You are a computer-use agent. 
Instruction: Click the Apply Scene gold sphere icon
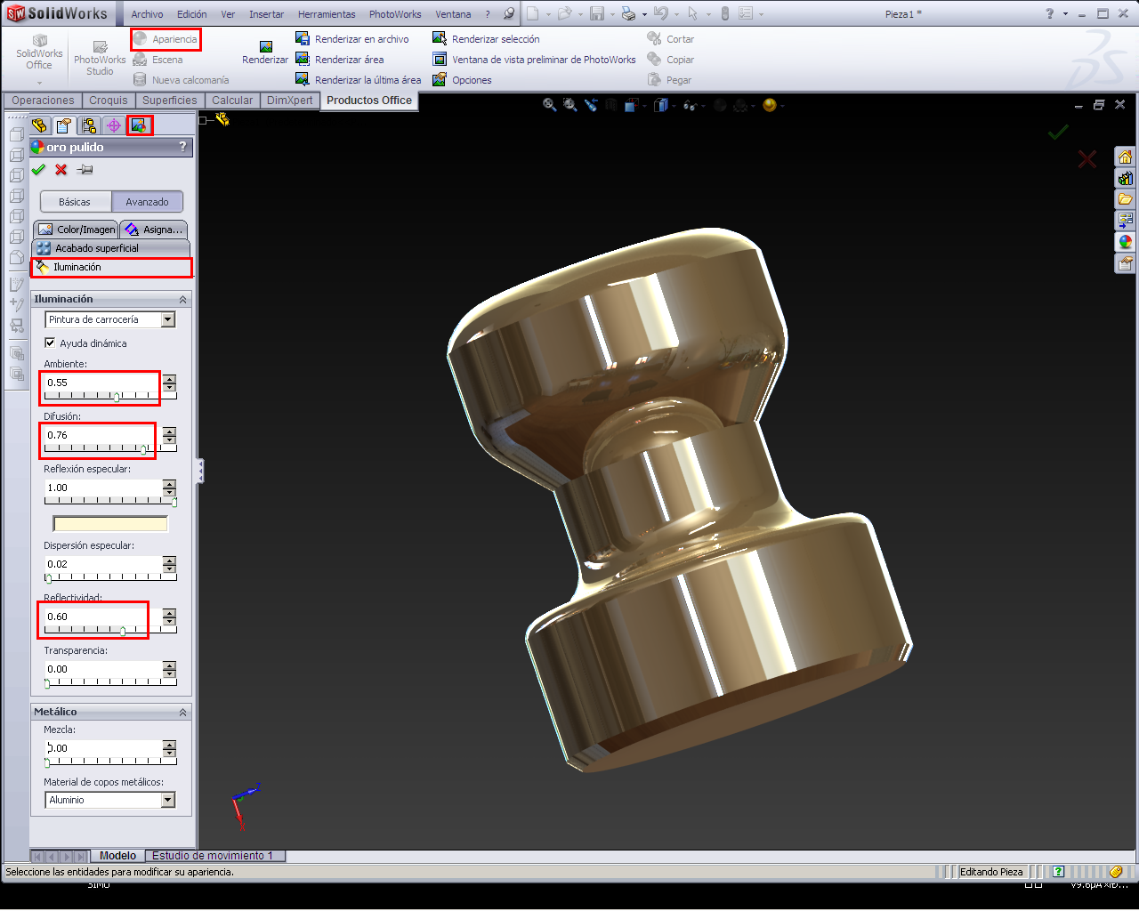coord(770,105)
